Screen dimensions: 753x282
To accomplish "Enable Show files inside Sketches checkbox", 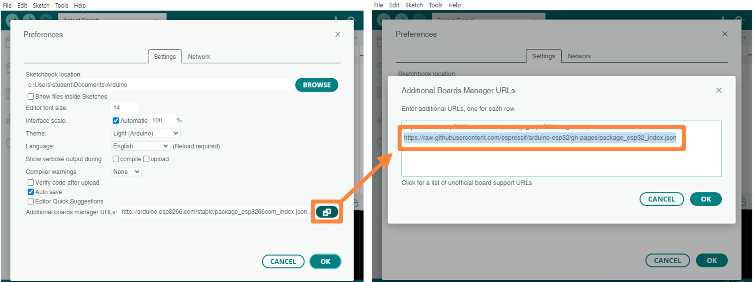I will pos(31,96).
